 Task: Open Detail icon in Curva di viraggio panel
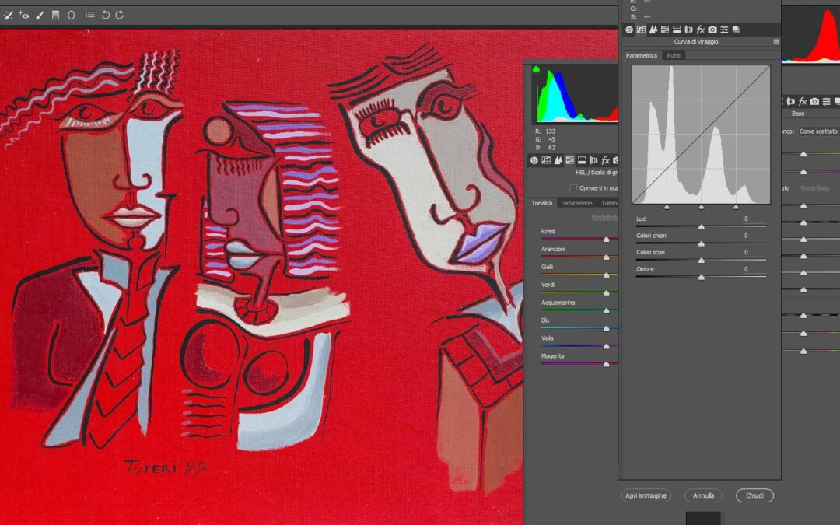click(x=653, y=30)
